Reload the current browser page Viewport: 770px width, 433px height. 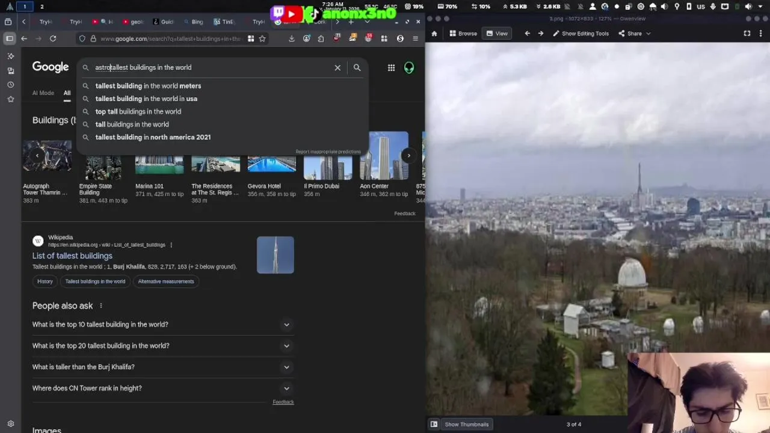[53, 38]
